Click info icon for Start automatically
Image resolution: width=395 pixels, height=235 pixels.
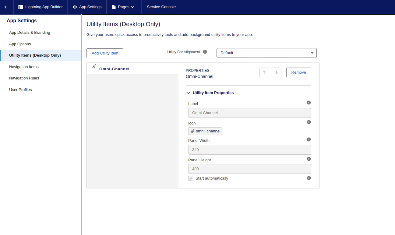[x=309, y=178]
